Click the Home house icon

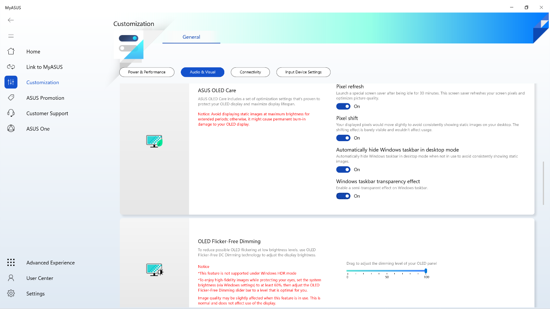pyautogui.click(x=11, y=51)
